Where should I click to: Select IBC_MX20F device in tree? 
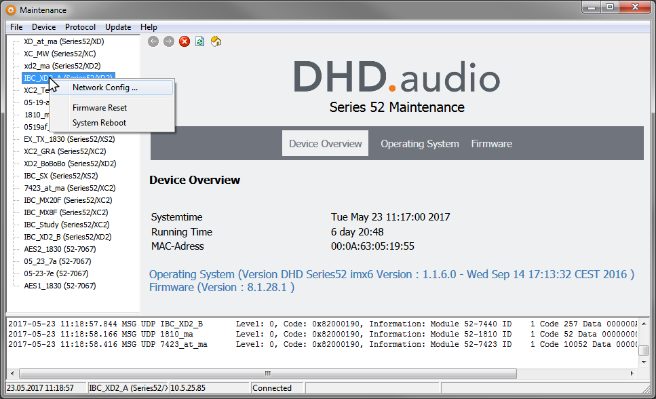click(x=68, y=200)
